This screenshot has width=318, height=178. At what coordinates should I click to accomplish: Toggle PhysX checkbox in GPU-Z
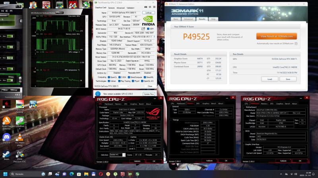click(x=133, y=81)
